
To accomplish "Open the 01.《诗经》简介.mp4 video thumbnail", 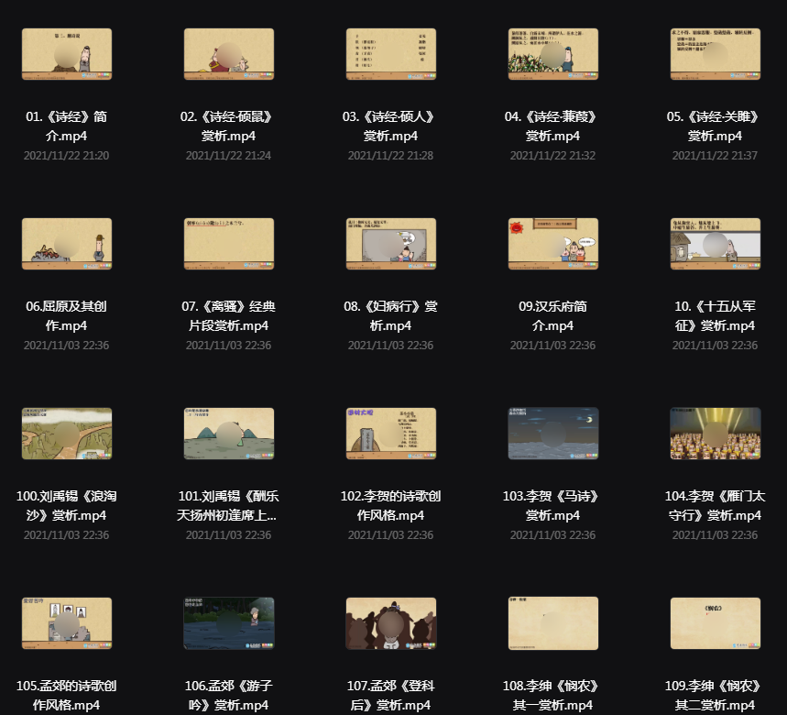I will (x=67, y=54).
